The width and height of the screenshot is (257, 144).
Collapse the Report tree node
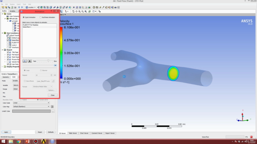pos(2,50)
